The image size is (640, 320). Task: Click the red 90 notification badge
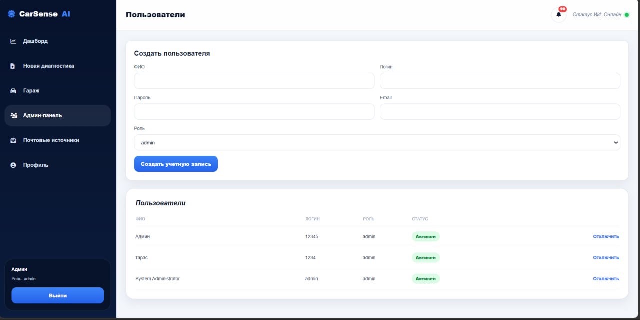point(562,9)
